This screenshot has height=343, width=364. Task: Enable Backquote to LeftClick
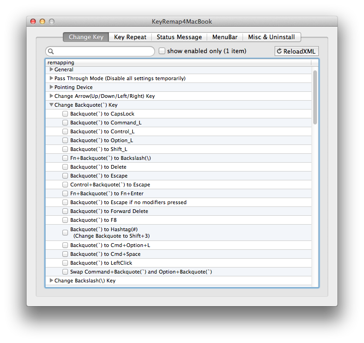[65, 263]
